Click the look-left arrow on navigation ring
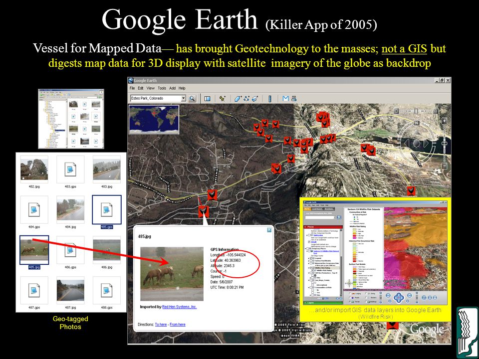The image size is (479, 359). pos(406,144)
